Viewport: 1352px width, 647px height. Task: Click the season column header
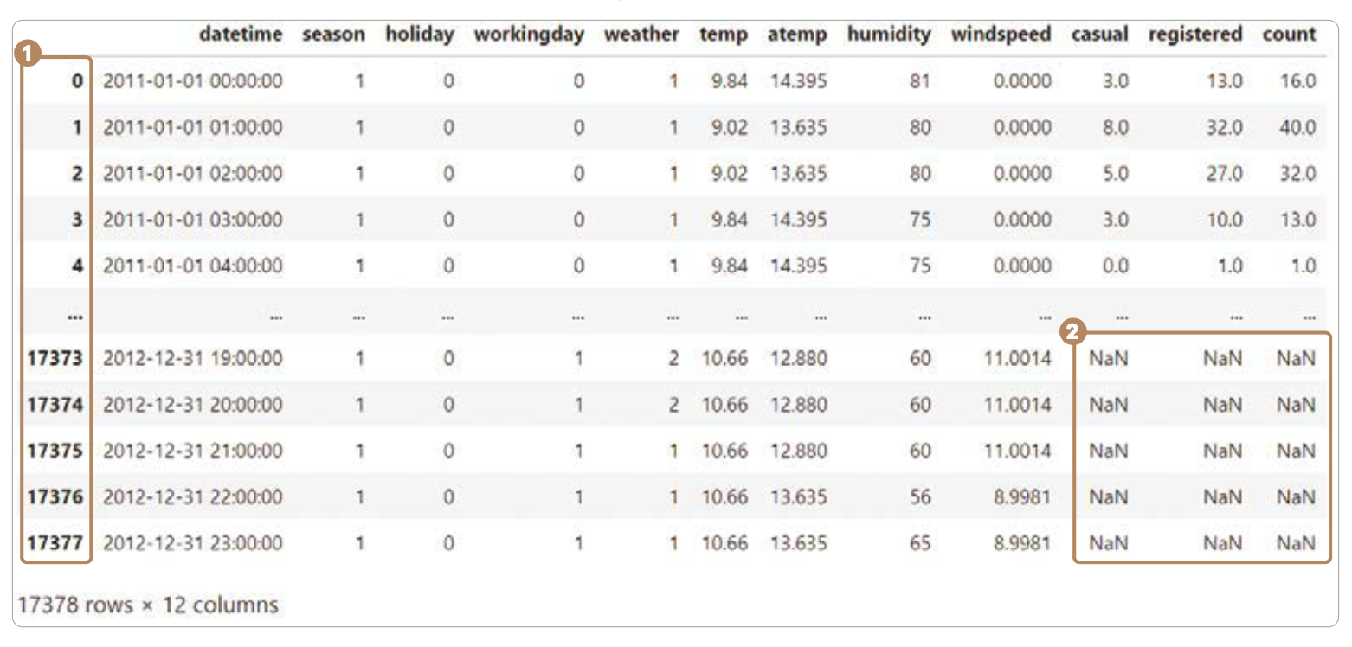click(333, 35)
